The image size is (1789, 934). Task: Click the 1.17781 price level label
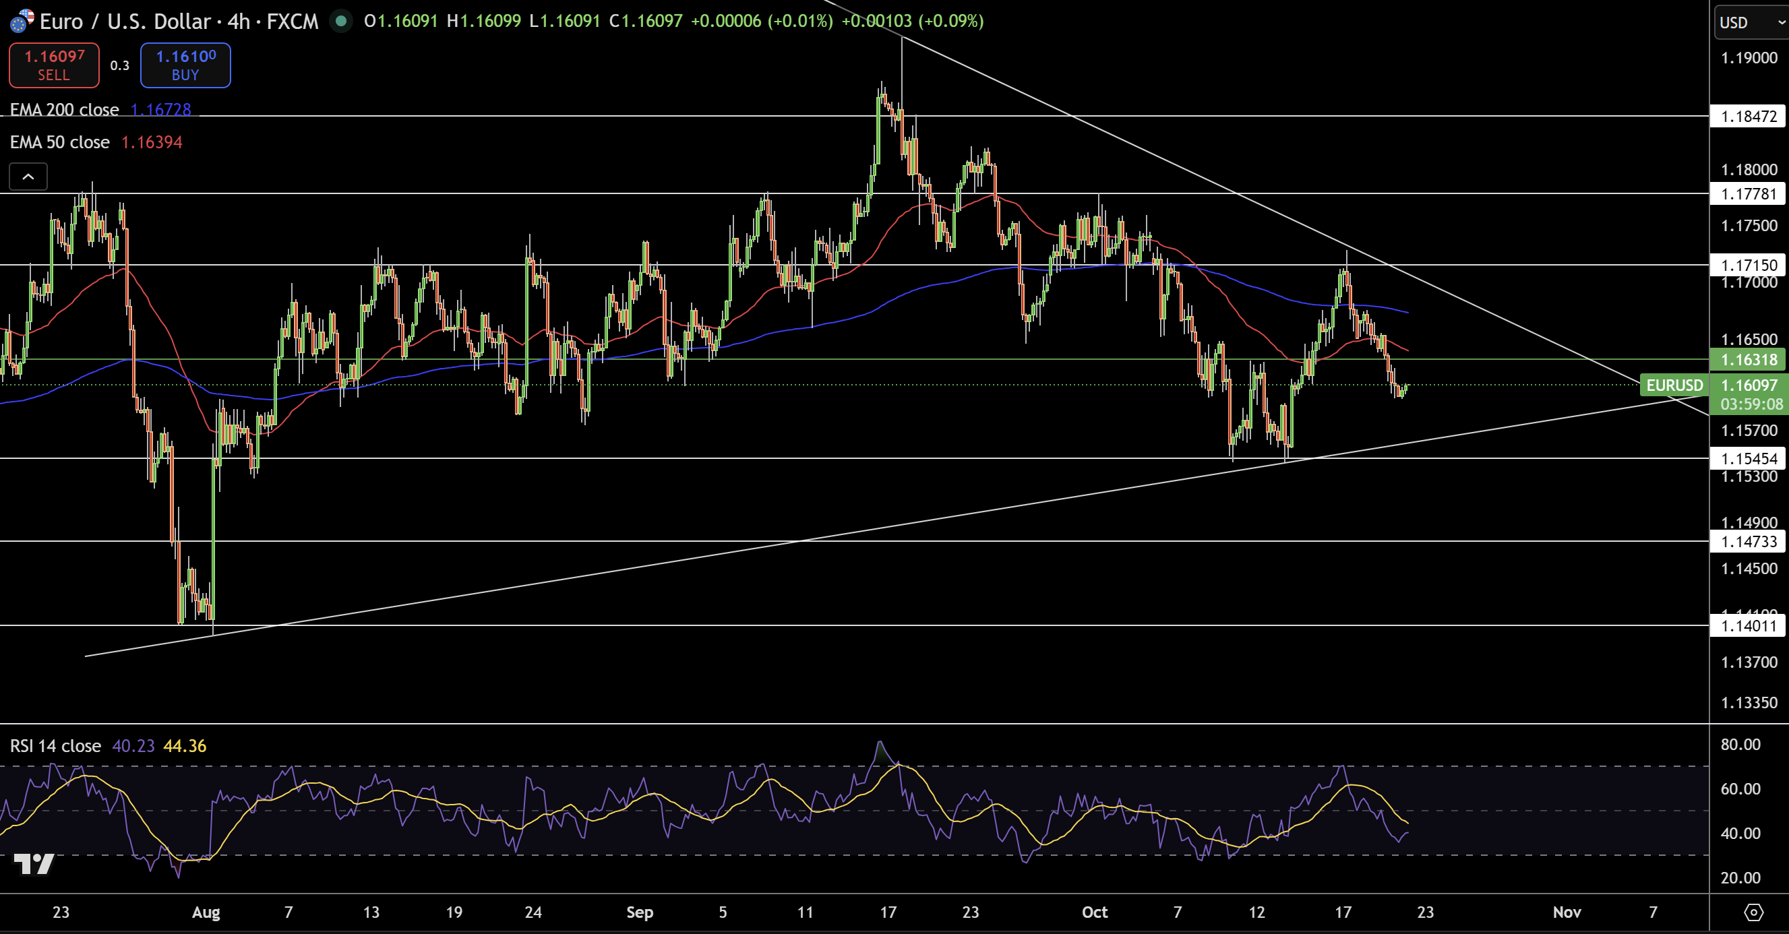[x=1748, y=194]
